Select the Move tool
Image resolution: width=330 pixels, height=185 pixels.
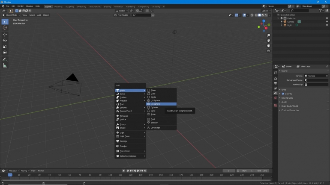coord(5,35)
